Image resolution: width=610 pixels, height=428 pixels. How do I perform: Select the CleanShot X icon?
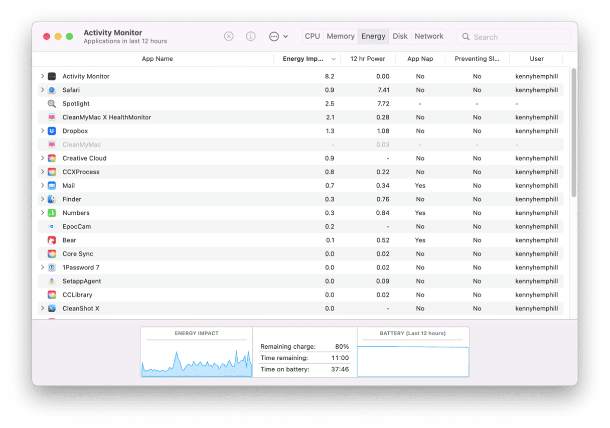pyautogui.click(x=52, y=308)
